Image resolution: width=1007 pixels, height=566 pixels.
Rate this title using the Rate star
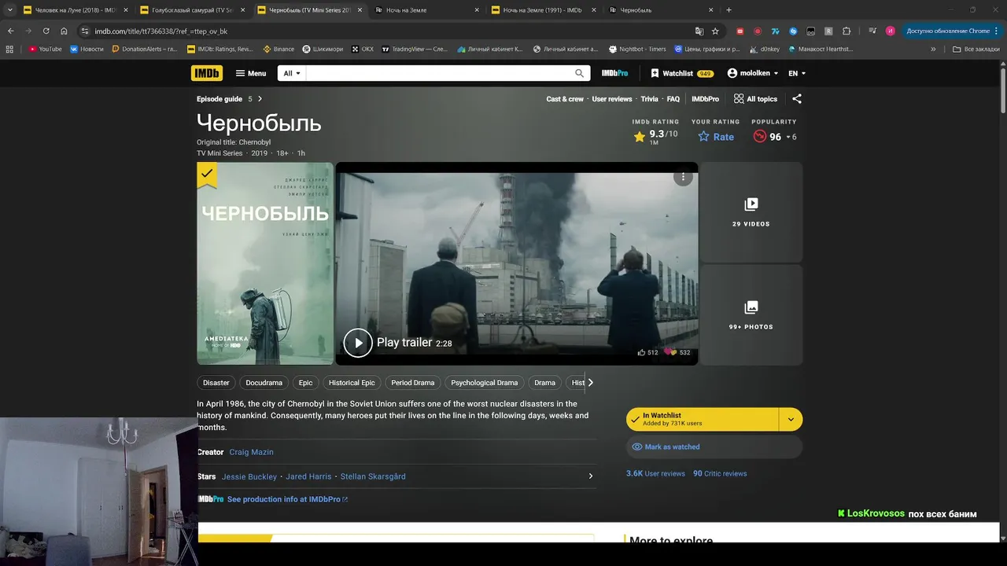(716, 137)
